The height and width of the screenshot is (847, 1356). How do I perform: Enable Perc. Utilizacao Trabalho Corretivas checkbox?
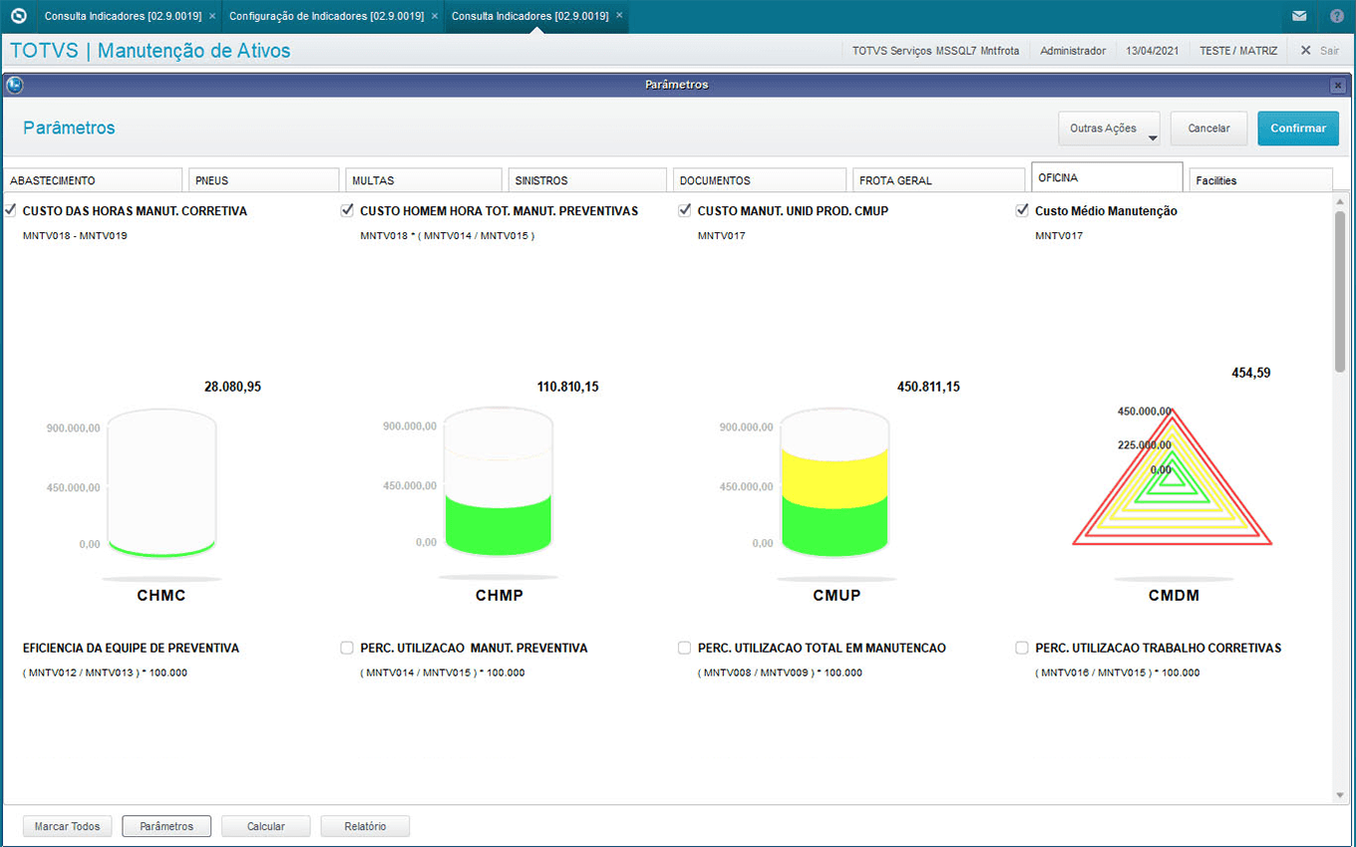click(x=1022, y=648)
